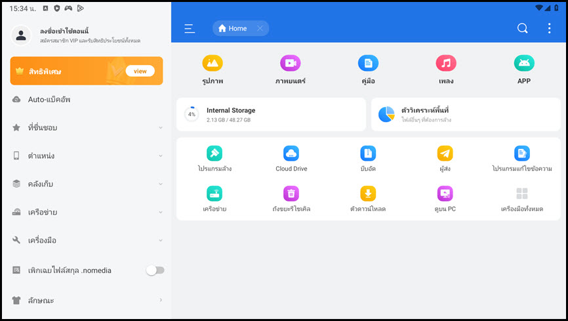Show เครื่องมือทั้งหมด all tools
The image size is (568, 321).
[522, 199]
